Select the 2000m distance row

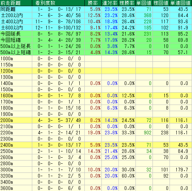(x=96, y=120)
